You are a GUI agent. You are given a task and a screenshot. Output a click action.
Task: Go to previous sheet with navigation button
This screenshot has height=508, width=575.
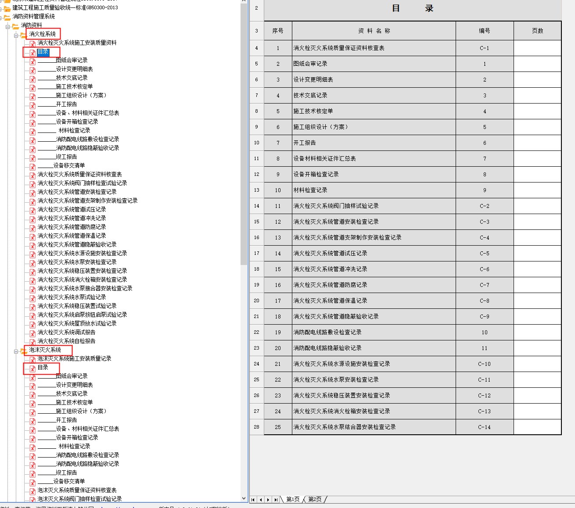(261, 500)
